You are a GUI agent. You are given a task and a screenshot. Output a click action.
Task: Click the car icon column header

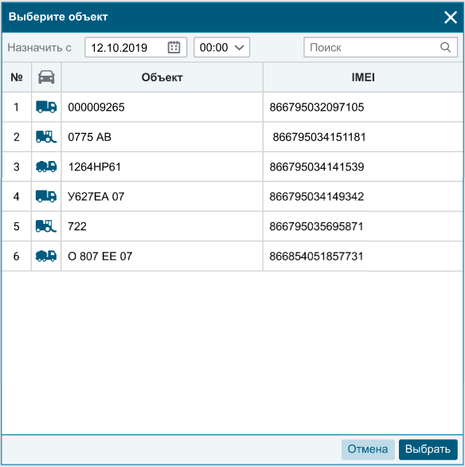pos(46,77)
